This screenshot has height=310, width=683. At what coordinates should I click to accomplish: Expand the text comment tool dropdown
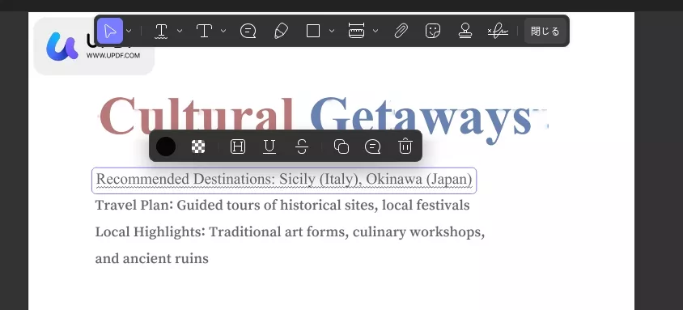tap(223, 31)
